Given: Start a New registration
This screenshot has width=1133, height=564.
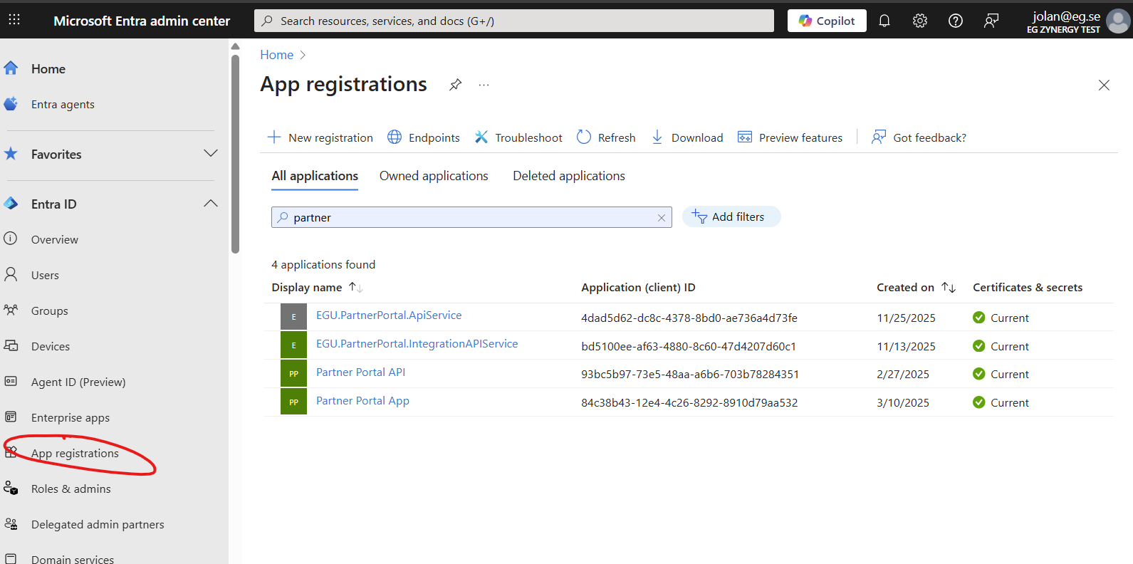Looking at the screenshot, I should 320,137.
